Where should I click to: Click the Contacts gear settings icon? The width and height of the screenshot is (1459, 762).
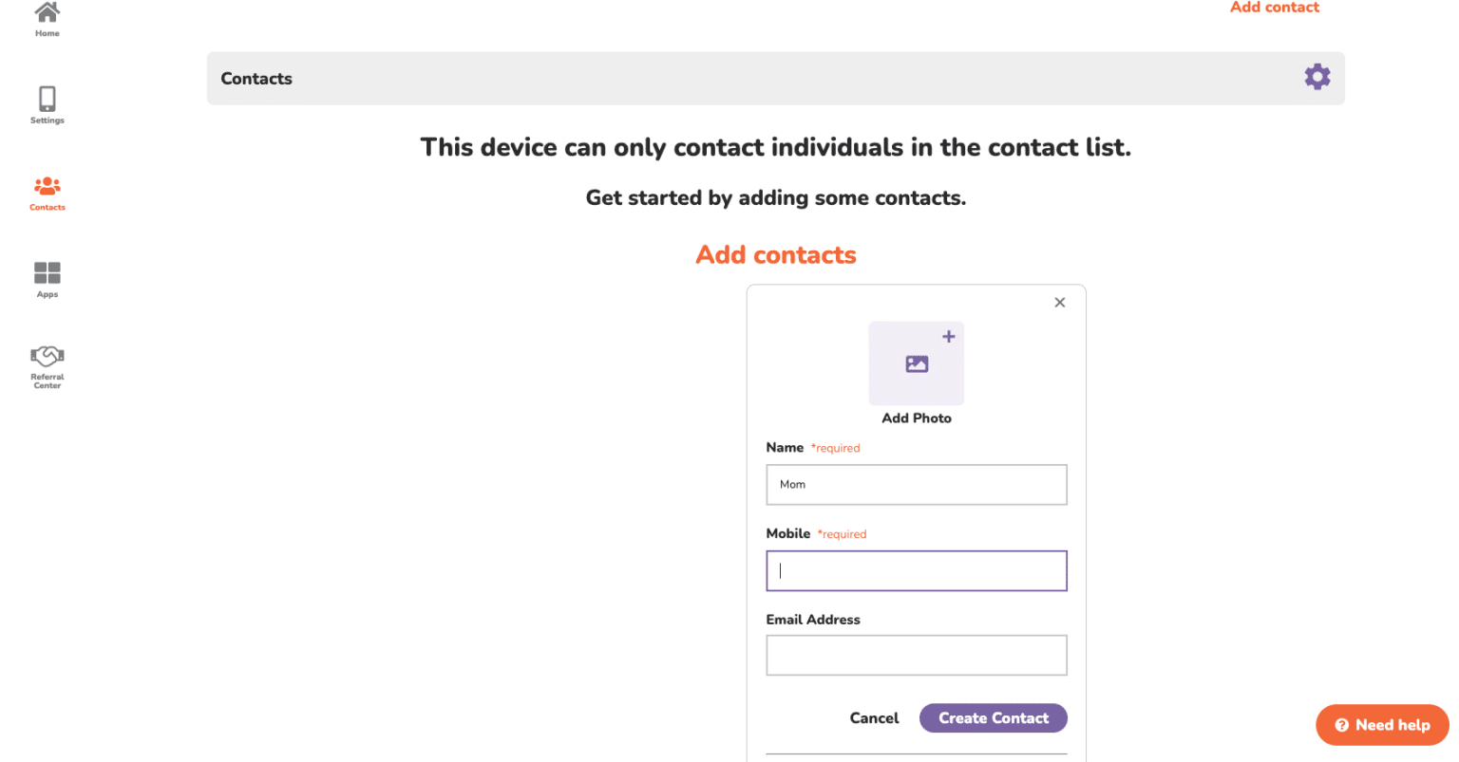pyautogui.click(x=1317, y=77)
